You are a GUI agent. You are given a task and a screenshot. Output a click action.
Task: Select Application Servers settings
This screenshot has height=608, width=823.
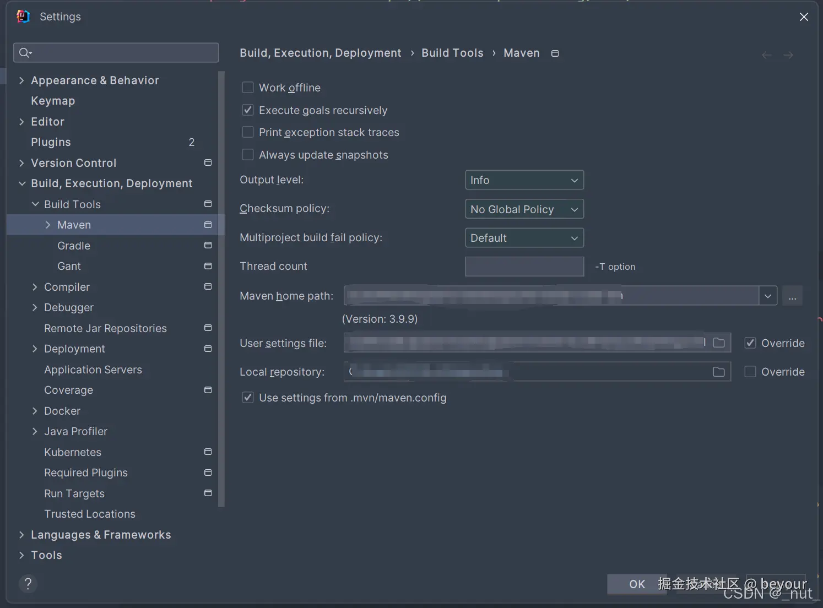pyautogui.click(x=93, y=370)
